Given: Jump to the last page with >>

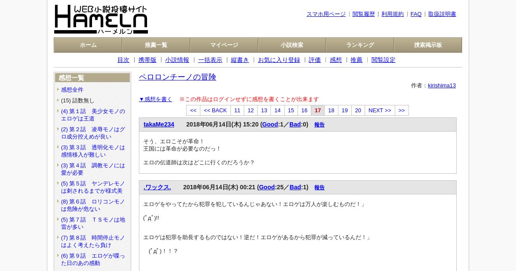Looking at the screenshot, I should [x=402, y=111].
